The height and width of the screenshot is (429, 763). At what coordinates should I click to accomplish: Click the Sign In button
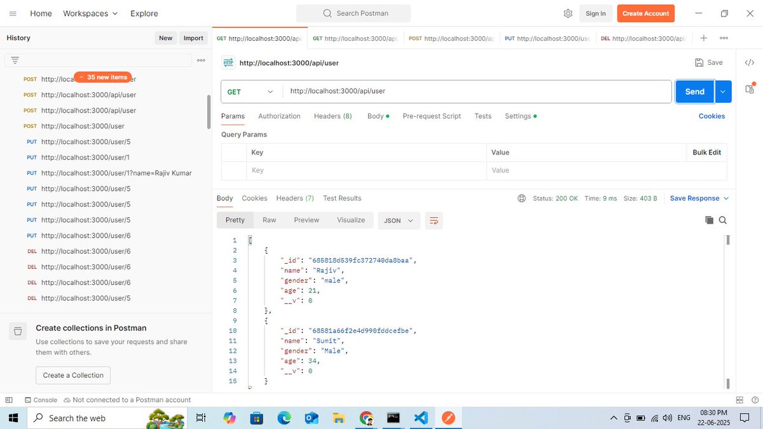click(x=596, y=13)
